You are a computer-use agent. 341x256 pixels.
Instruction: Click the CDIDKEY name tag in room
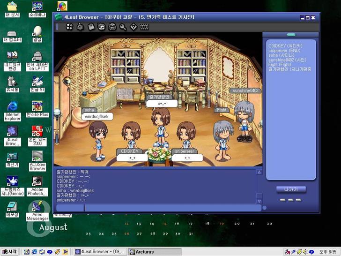[x=129, y=151]
